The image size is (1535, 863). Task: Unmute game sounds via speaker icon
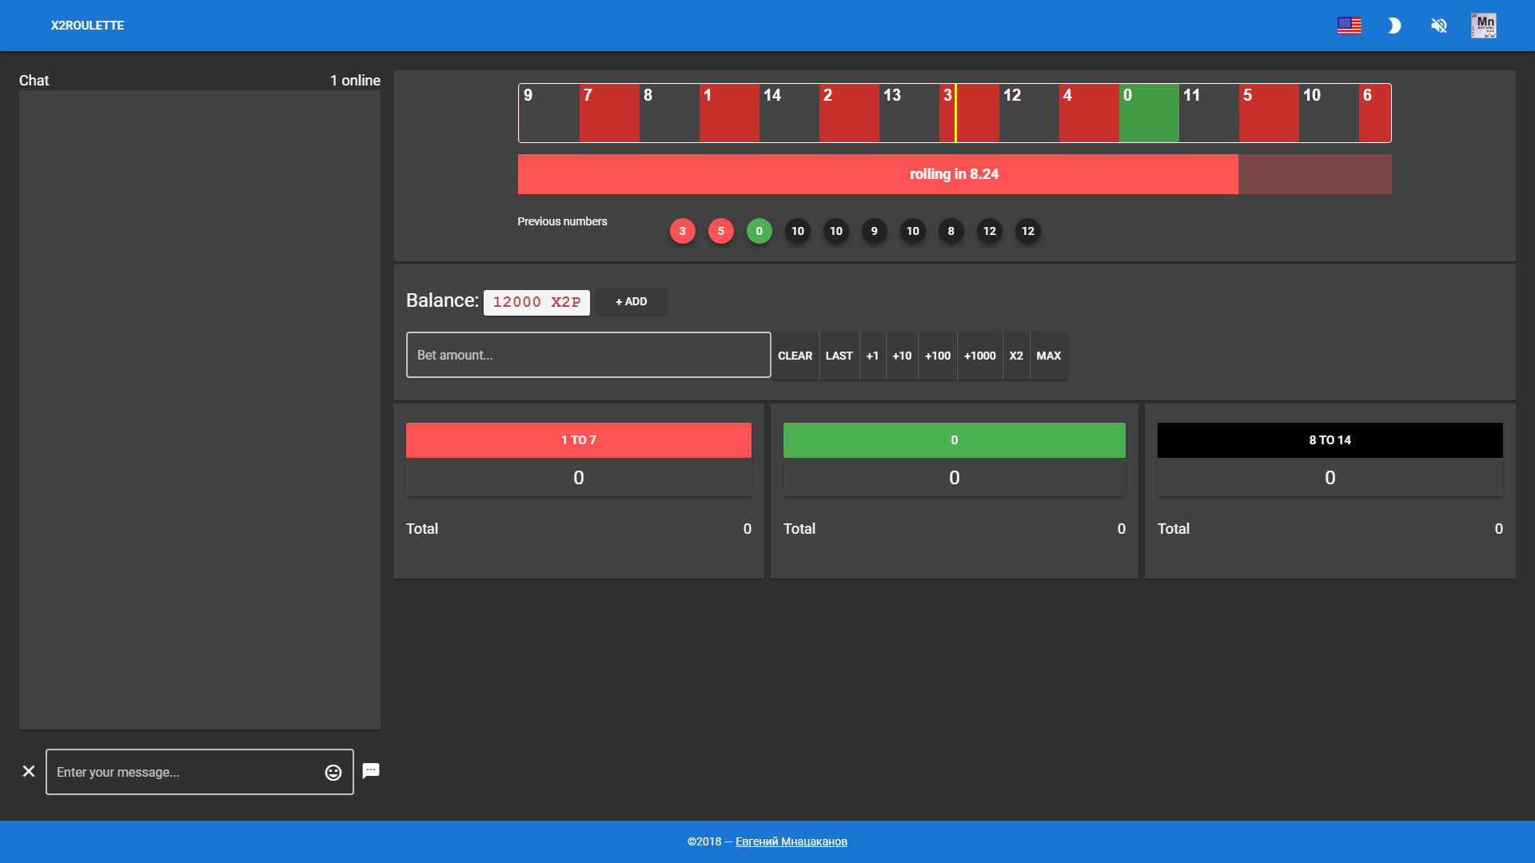coord(1439,26)
